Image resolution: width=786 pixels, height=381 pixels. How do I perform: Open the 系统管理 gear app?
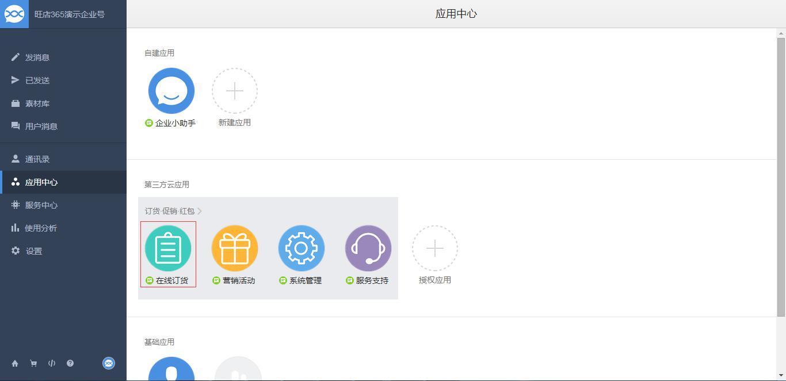(302, 248)
